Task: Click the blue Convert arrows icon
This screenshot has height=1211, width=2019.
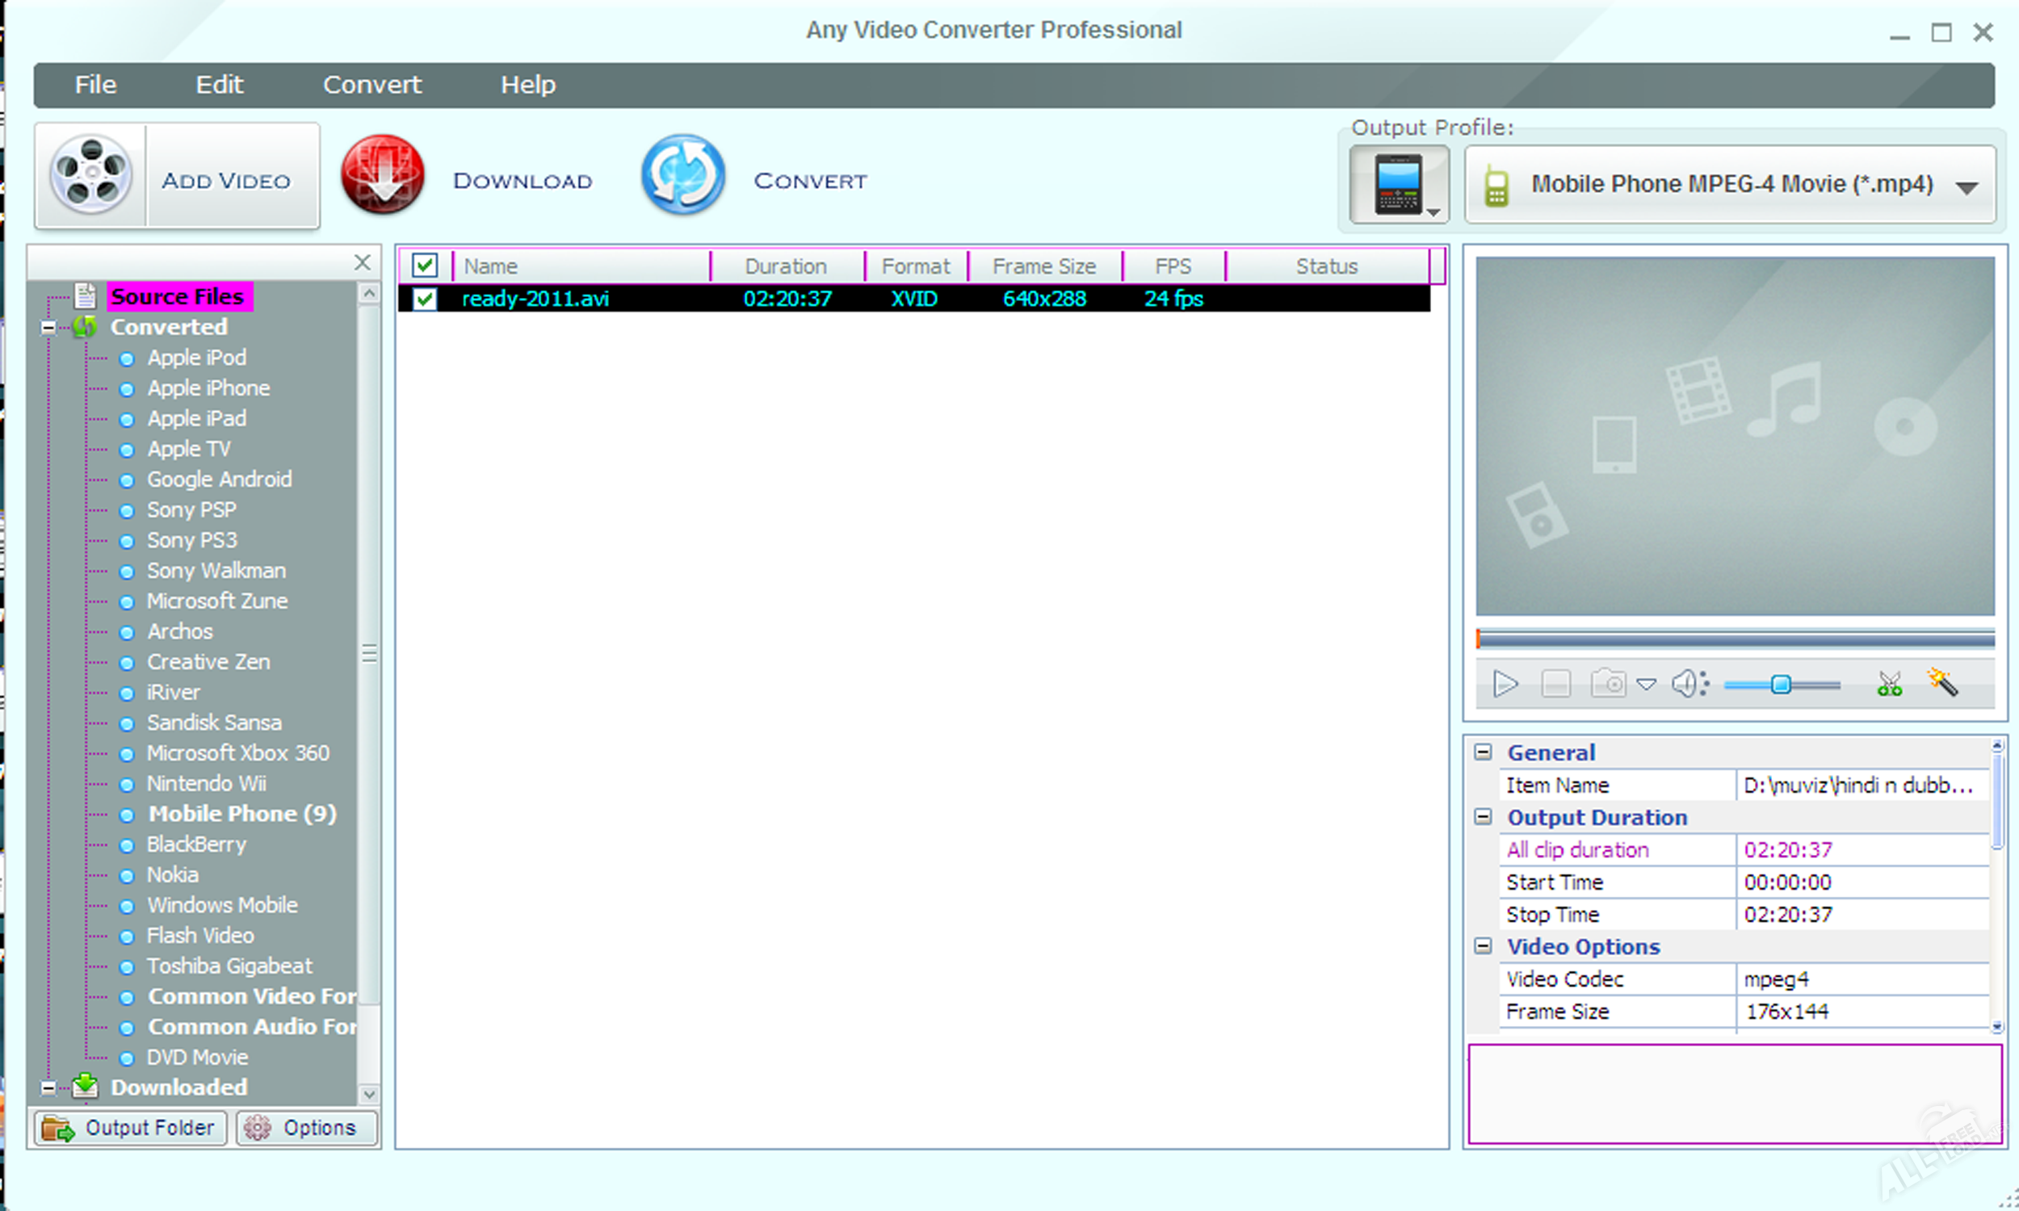Action: click(x=682, y=174)
